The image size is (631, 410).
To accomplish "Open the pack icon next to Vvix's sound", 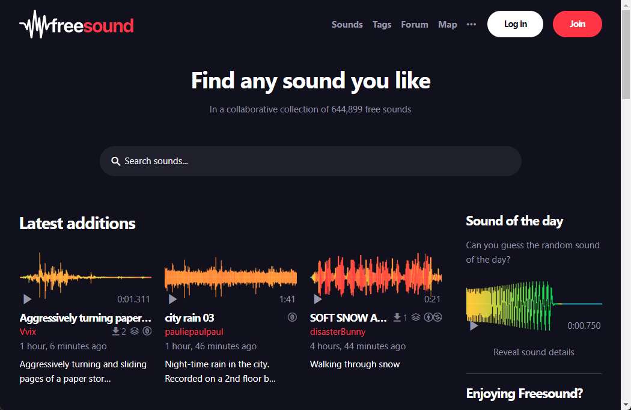I will click(x=134, y=331).
